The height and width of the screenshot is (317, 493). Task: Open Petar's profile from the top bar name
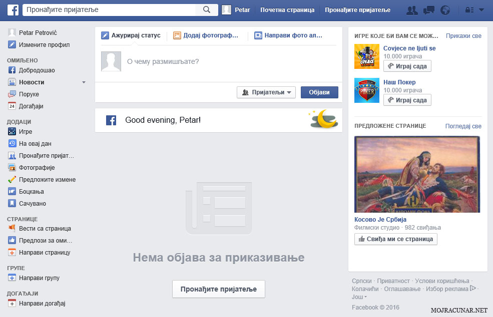click(242, 10)
